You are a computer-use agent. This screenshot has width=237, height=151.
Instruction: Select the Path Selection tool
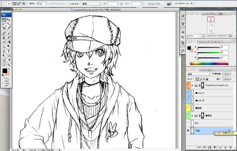tap(4, 55)
